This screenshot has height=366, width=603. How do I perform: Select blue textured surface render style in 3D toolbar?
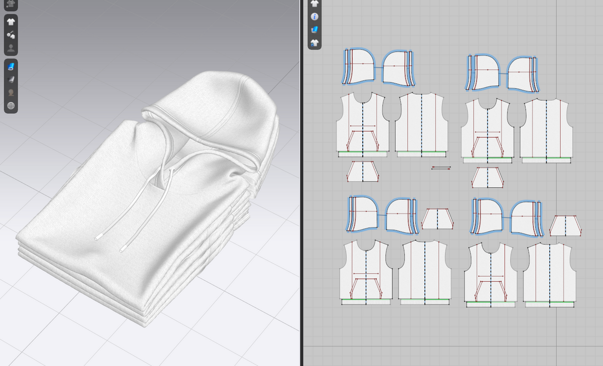(11, 66)
